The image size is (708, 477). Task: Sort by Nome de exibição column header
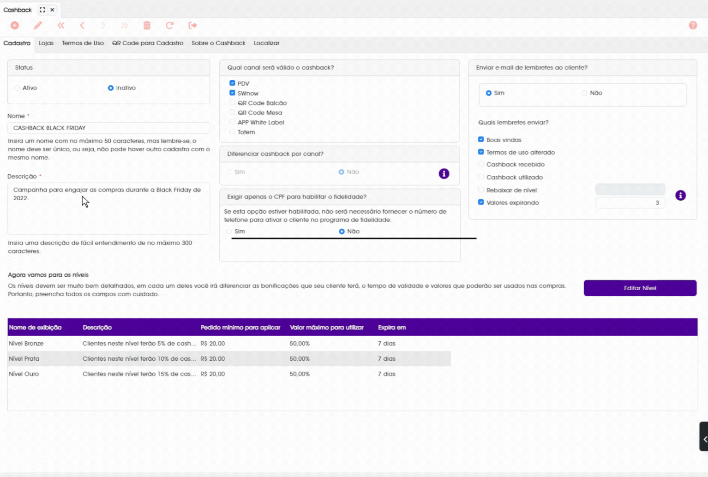[35, 328]
